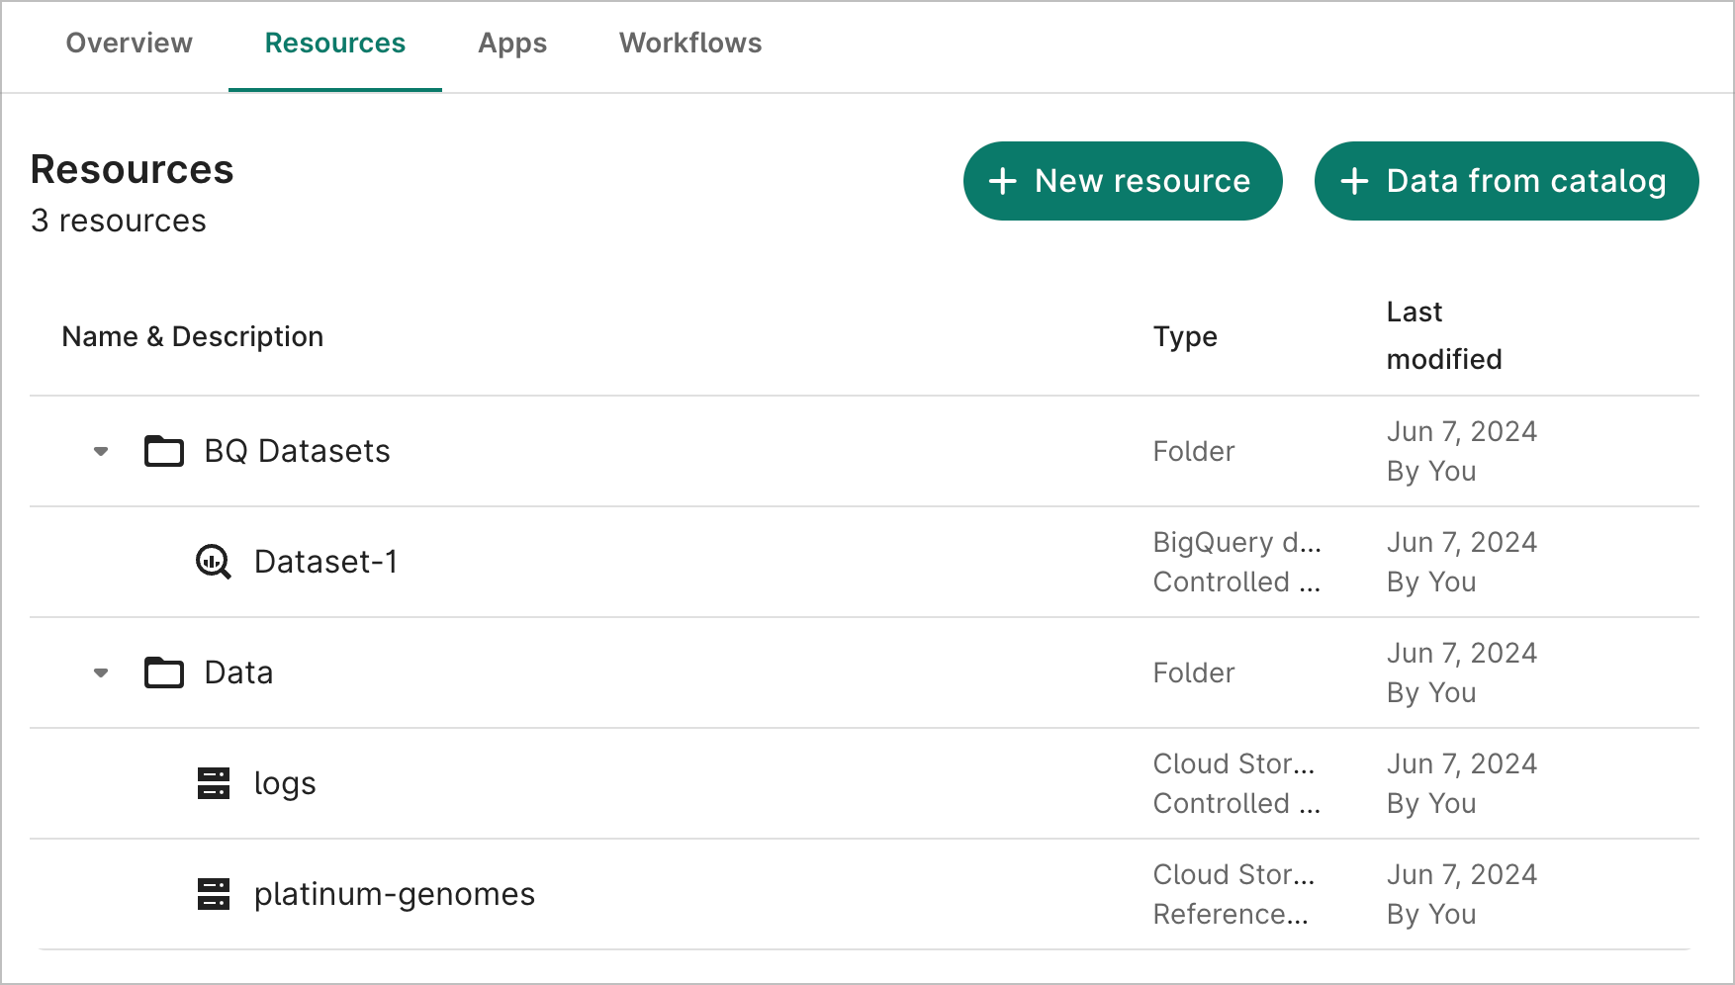
Task: Click the Last modified column header
Action: click(1444, 335)
